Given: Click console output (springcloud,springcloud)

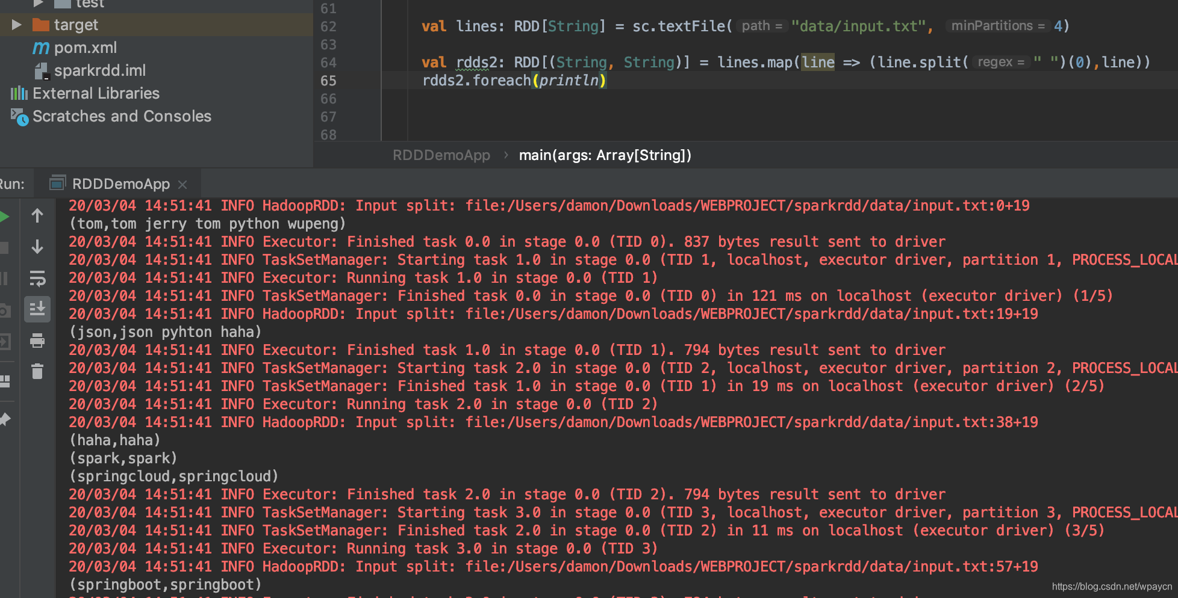Looking at the screenshot, I should (173, 476).
